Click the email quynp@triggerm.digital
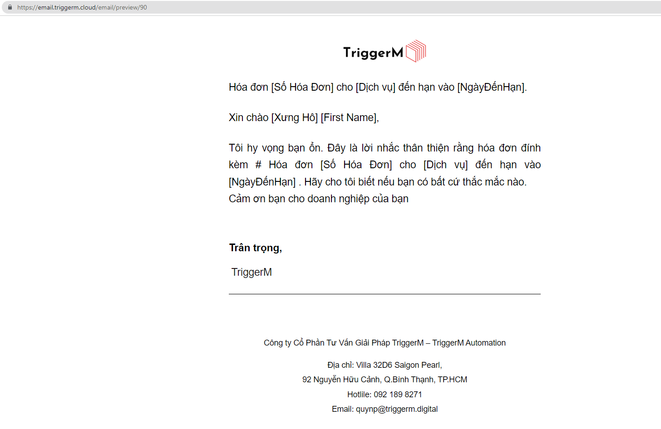 tap(397, 409)
